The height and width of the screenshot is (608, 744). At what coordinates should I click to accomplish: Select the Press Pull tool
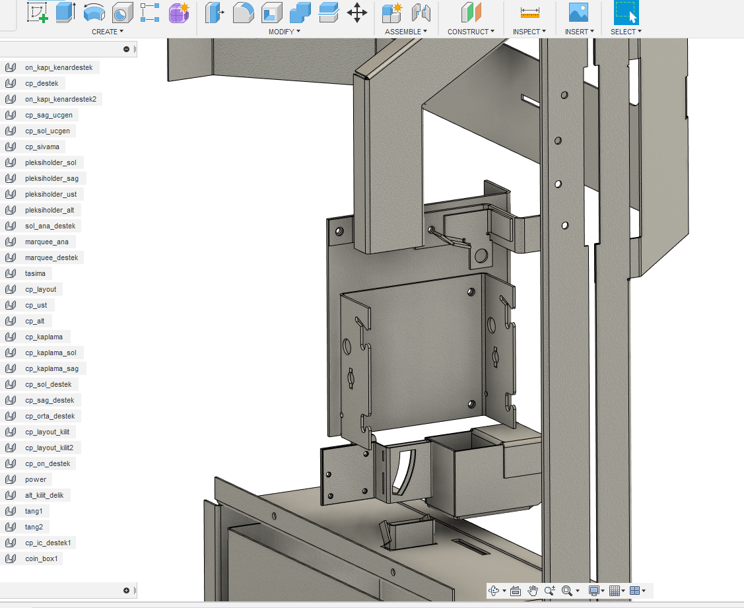[215, 13]
